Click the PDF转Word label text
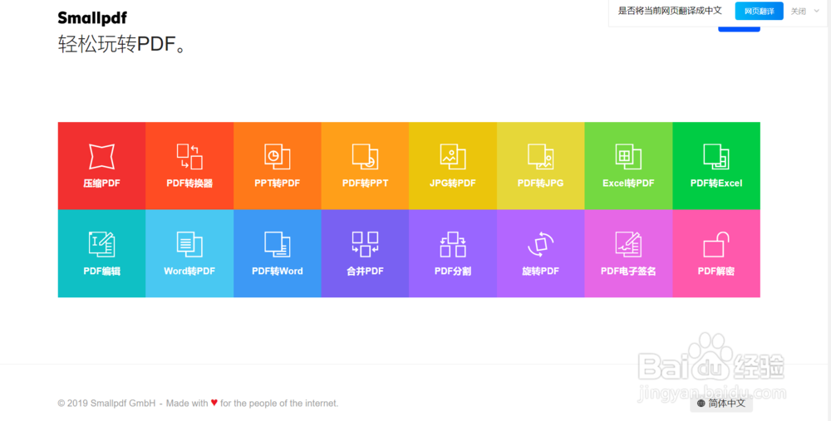The image size is (831, 421). (278, 272)
